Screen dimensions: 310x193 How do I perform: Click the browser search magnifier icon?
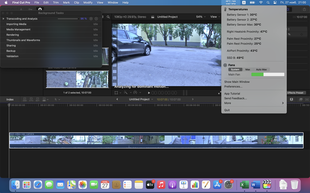point(108,17)
